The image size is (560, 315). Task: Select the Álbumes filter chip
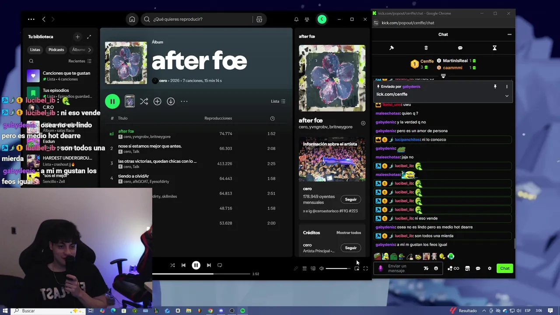[x=78, y=50]
